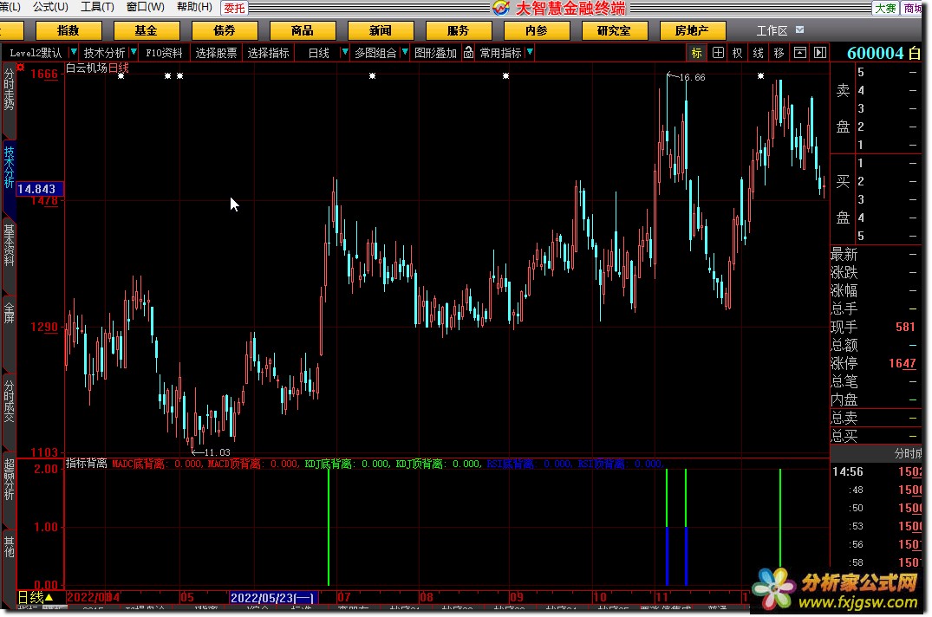Click the red gear icon at chart corner
932x617 pixels.
point(20,67)
